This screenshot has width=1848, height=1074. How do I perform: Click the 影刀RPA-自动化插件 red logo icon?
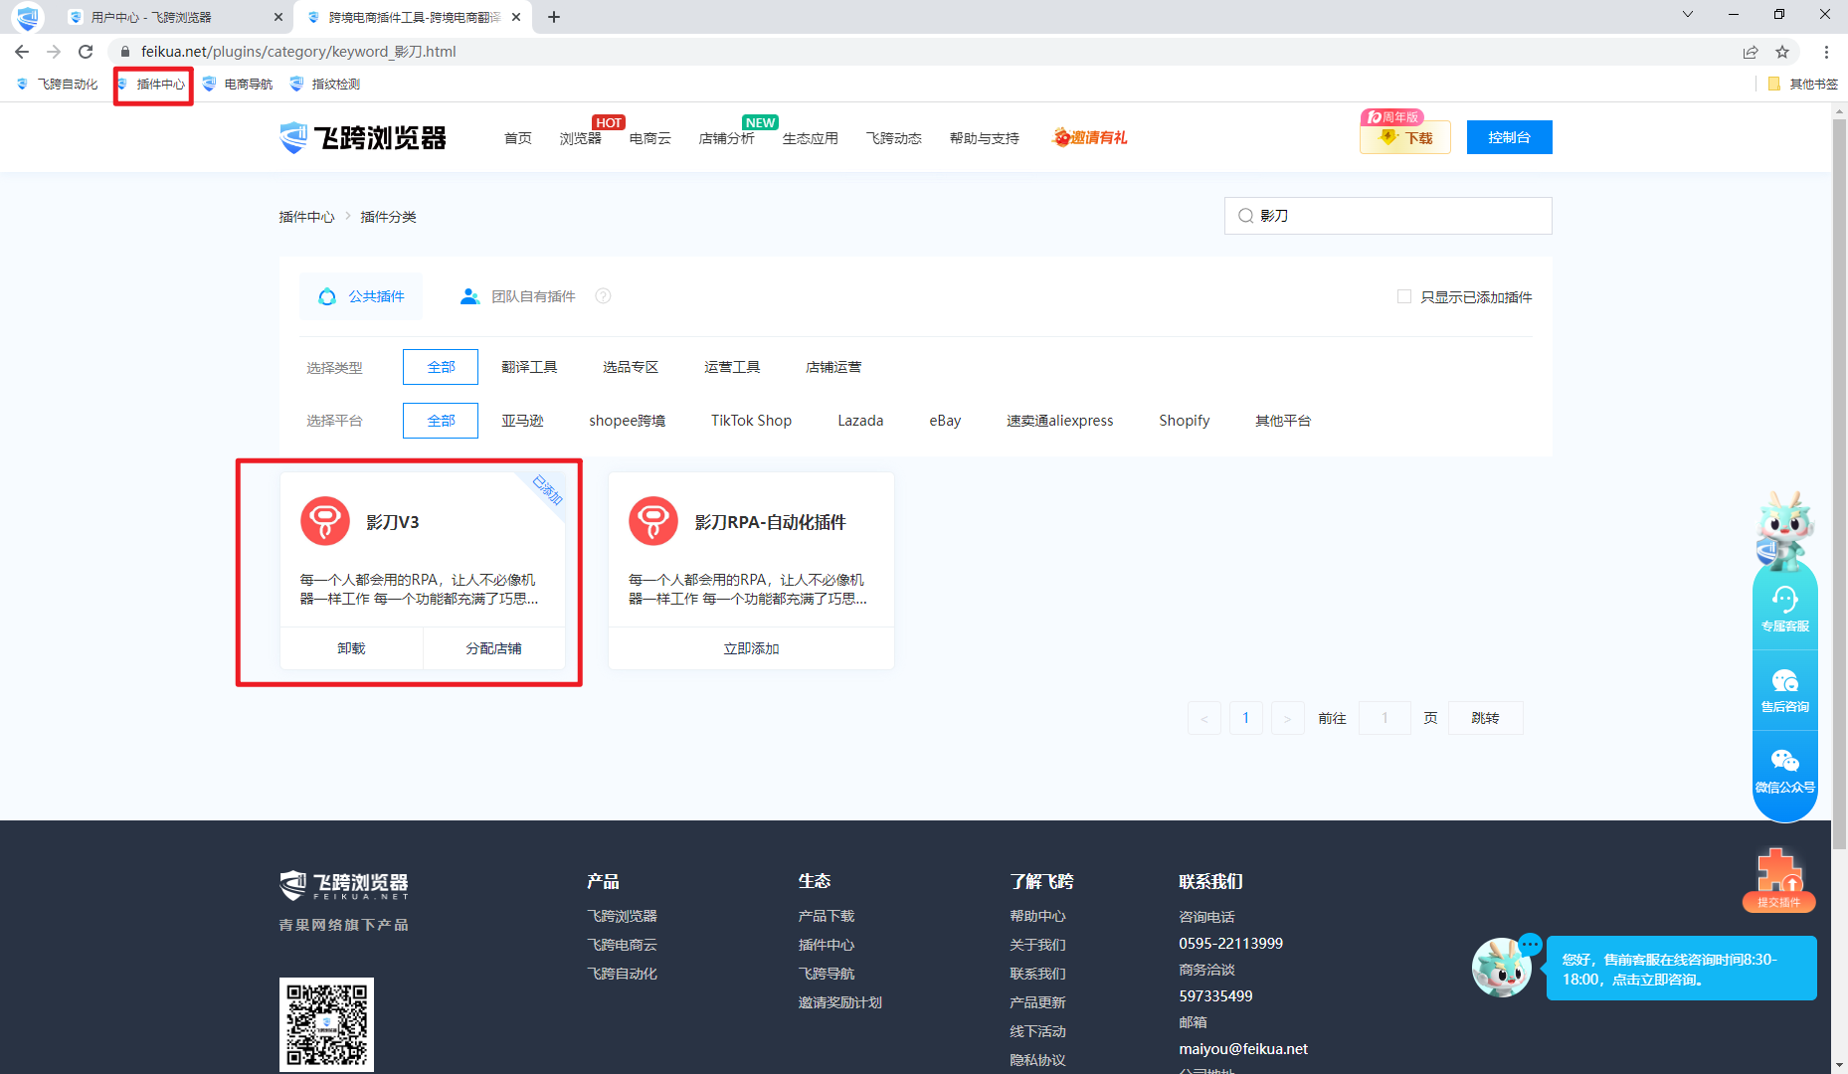pyautogui.click(x=653, y=521)
